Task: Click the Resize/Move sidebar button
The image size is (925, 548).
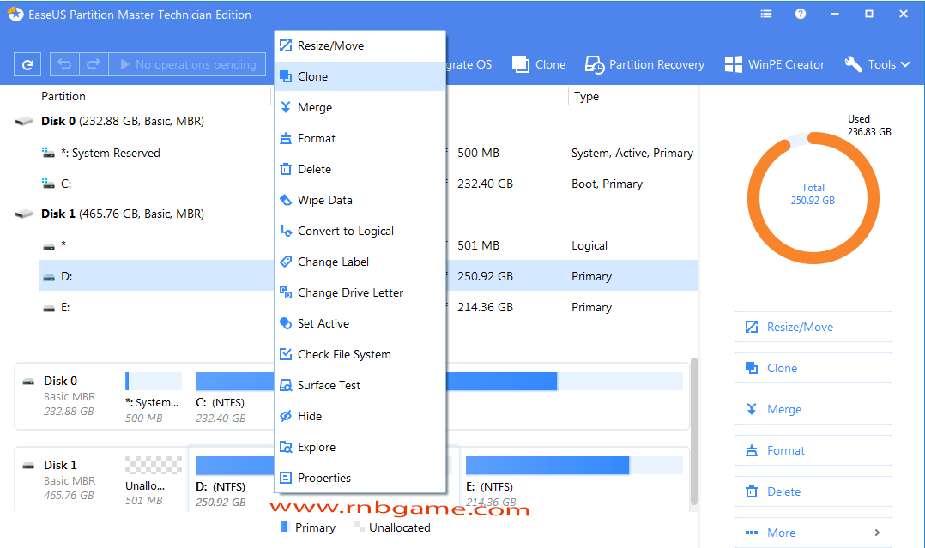Action: tap(813, 327)
